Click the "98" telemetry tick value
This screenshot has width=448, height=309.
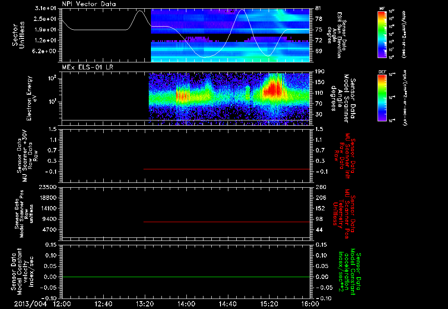tap(319, 219)
